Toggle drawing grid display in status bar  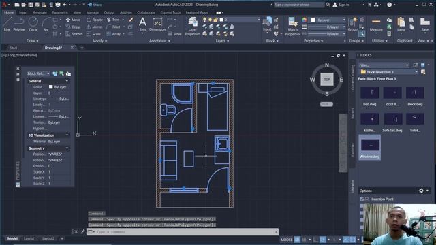[x=297, y=239]
